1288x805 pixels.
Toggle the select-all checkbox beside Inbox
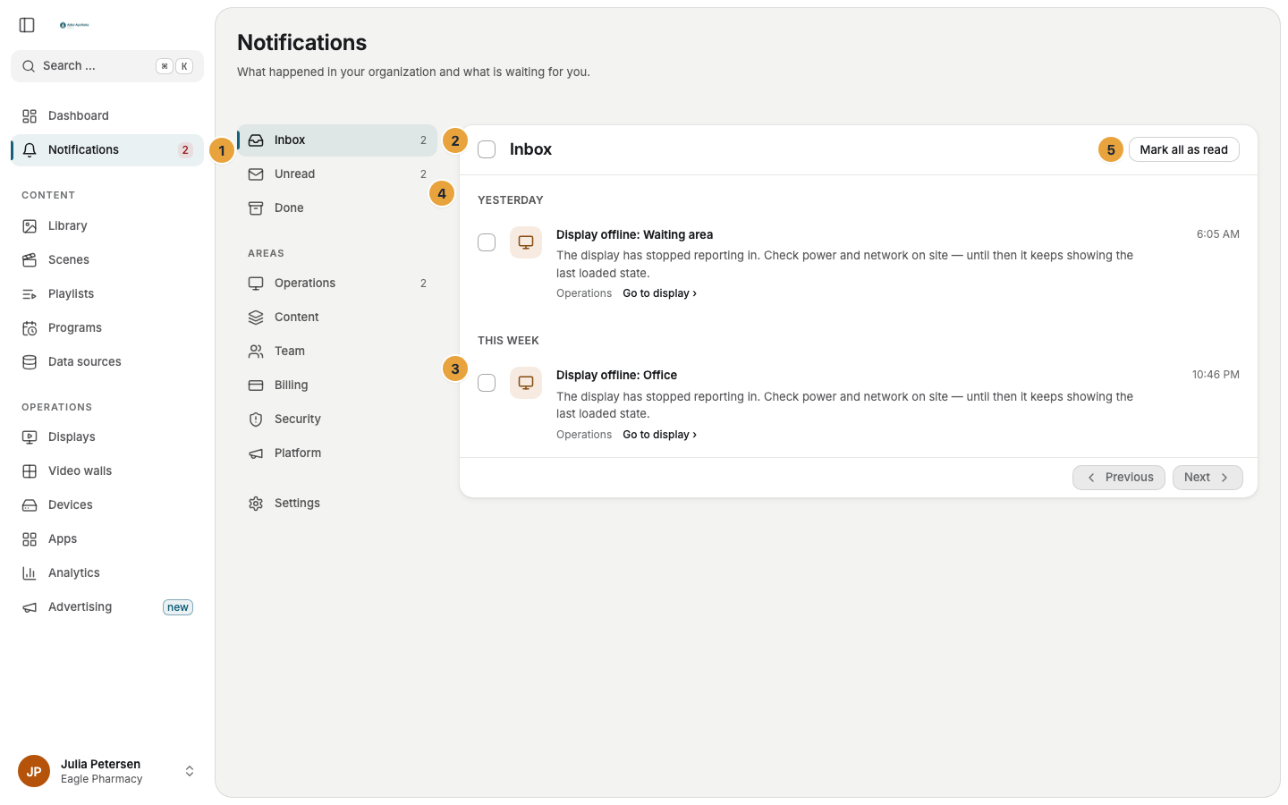point(487,149)
